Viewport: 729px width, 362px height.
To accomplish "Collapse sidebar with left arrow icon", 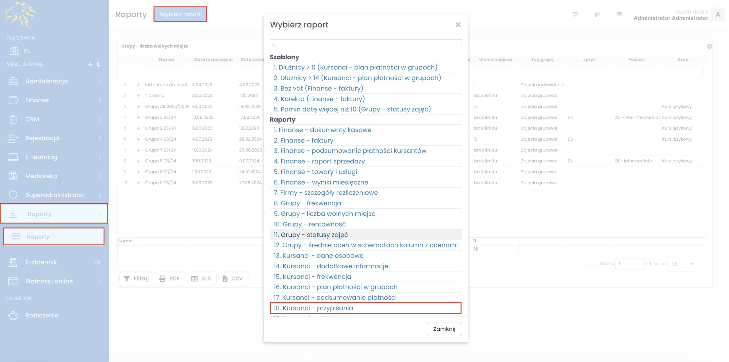I will click(91, 64).
